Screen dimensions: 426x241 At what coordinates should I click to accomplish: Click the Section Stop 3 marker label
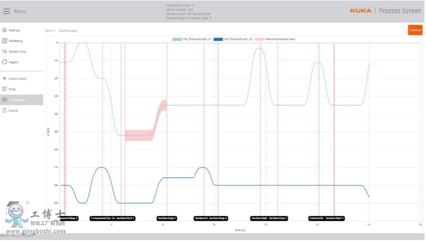pyautogui.click(x=278, y=218)
